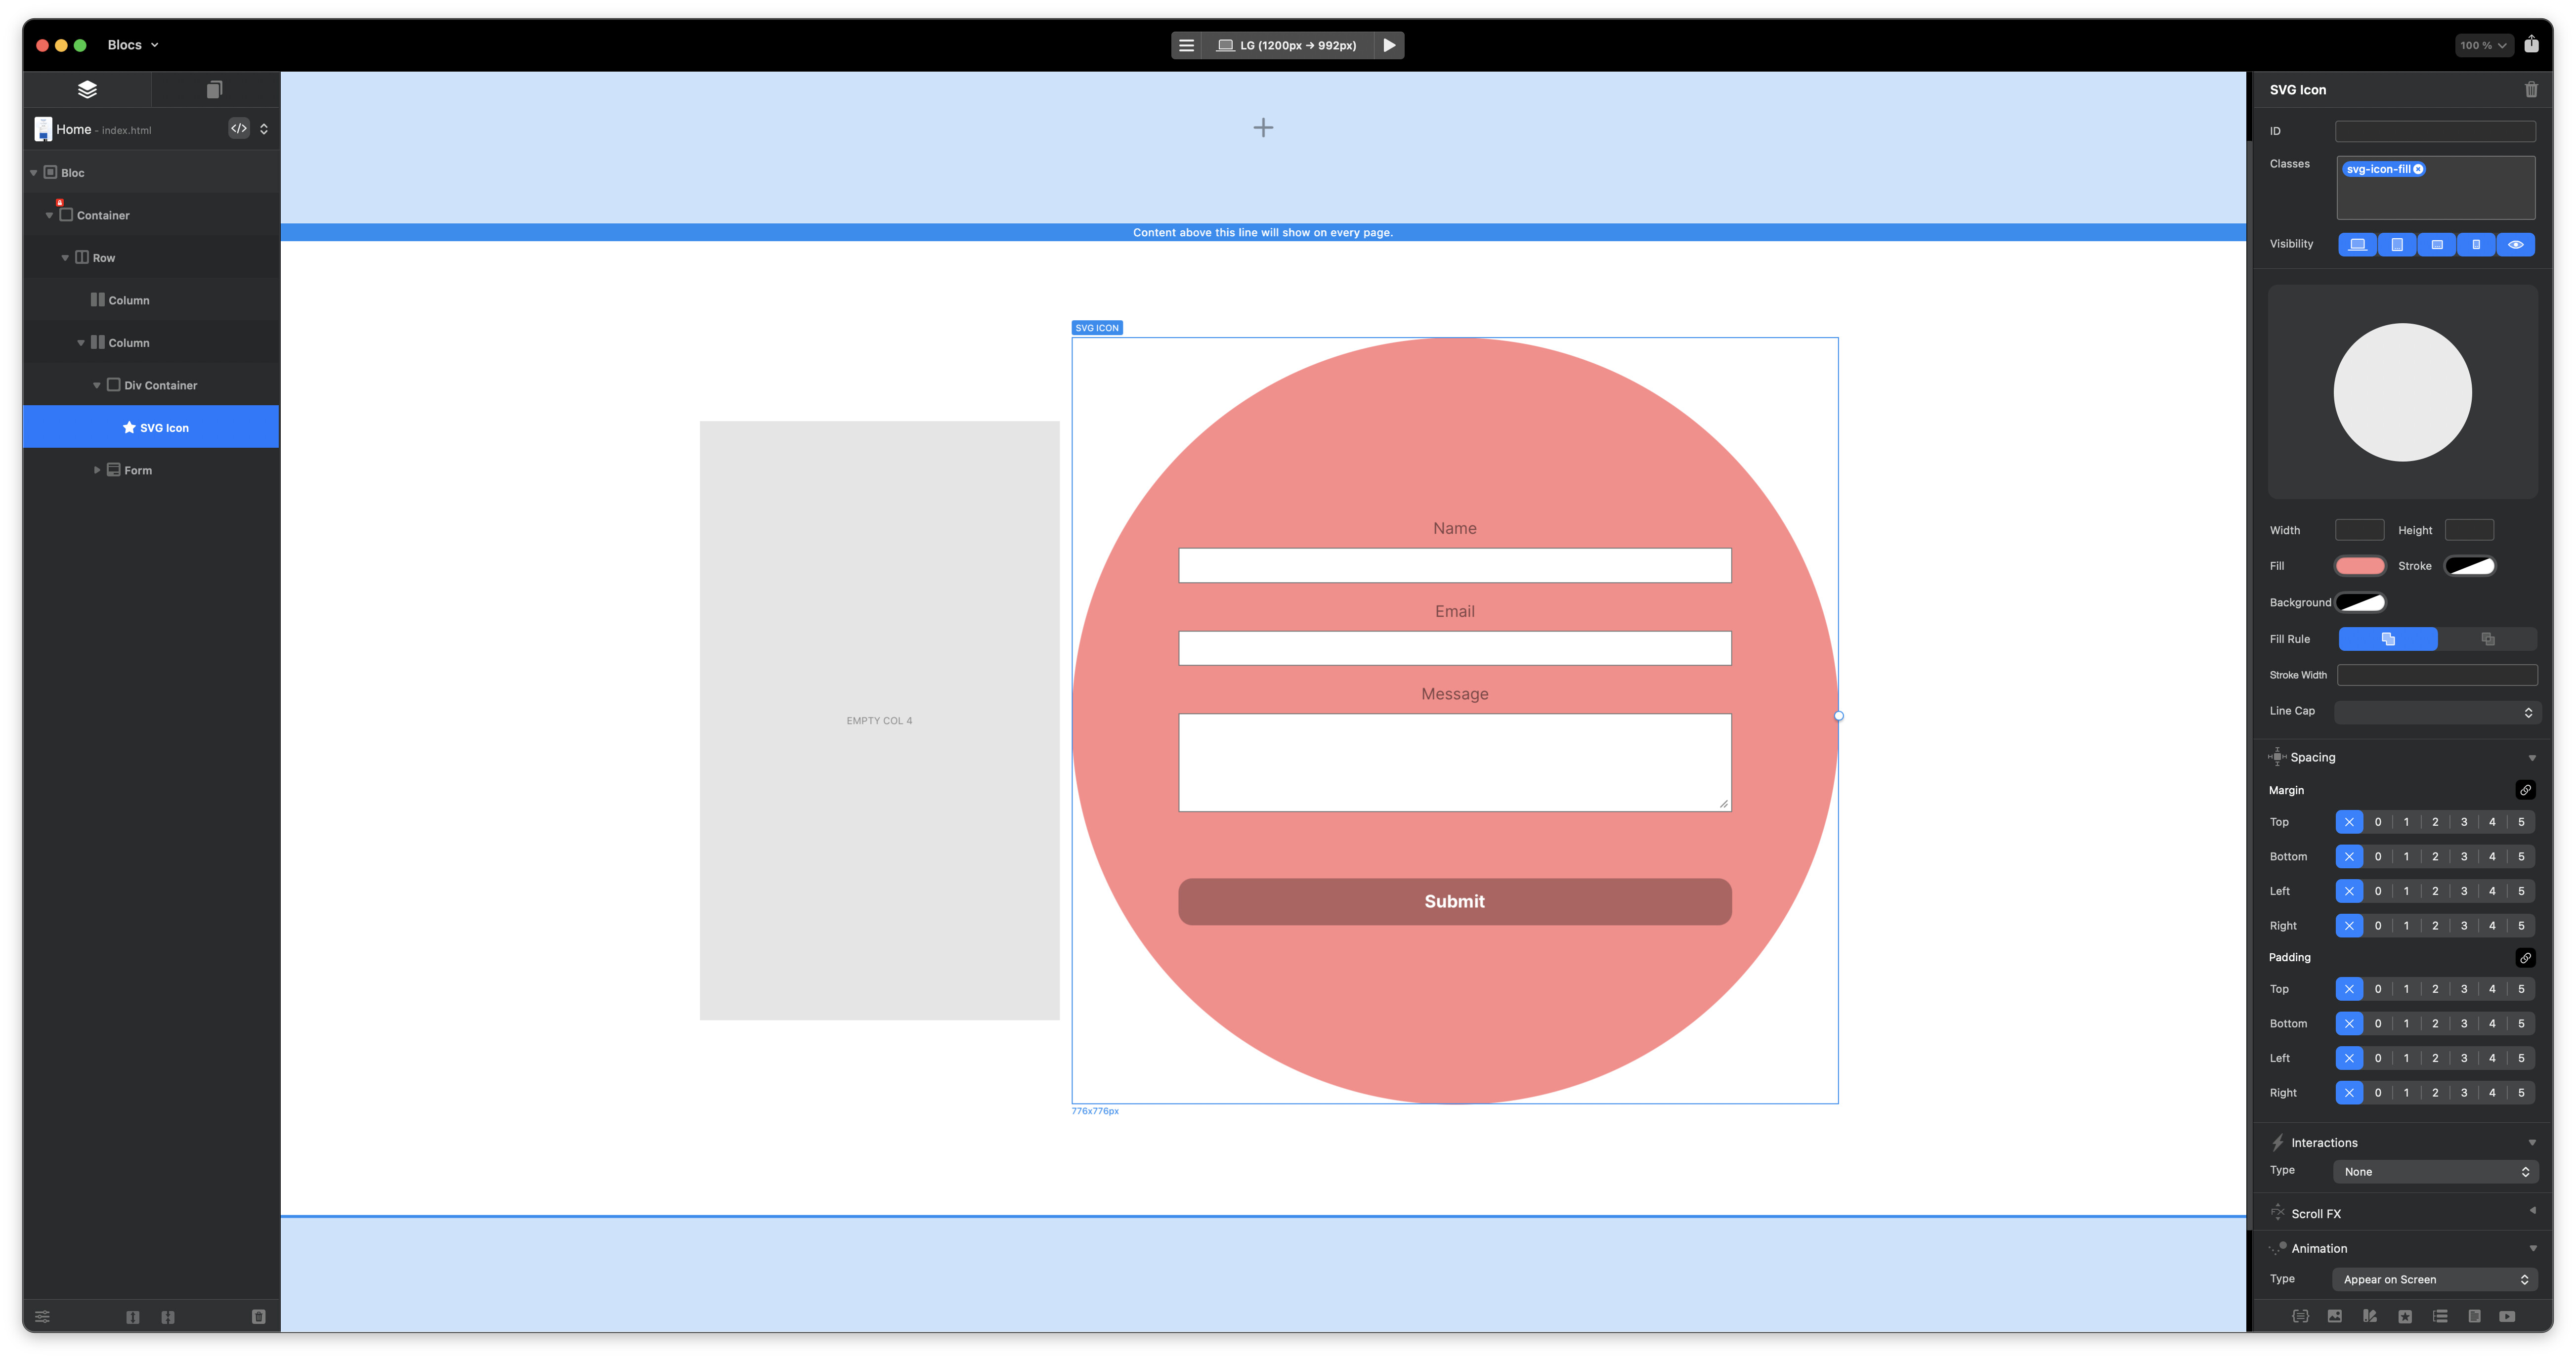Viewport: 2576px width, 1359px height.
Task: Toggle the eye visibility button
Action: pos(2515,245)
